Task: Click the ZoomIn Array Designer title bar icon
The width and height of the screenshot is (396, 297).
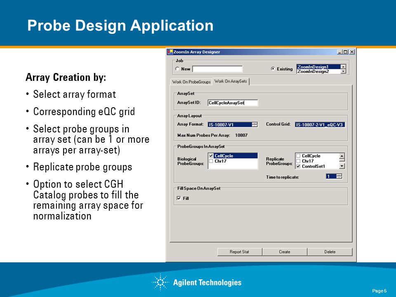Action: coord(170,52)
